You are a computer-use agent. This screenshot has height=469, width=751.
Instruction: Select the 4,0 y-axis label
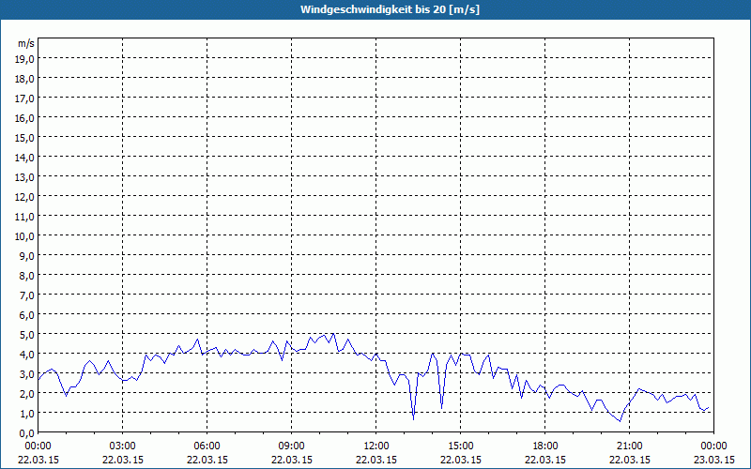tap(26, 355)
